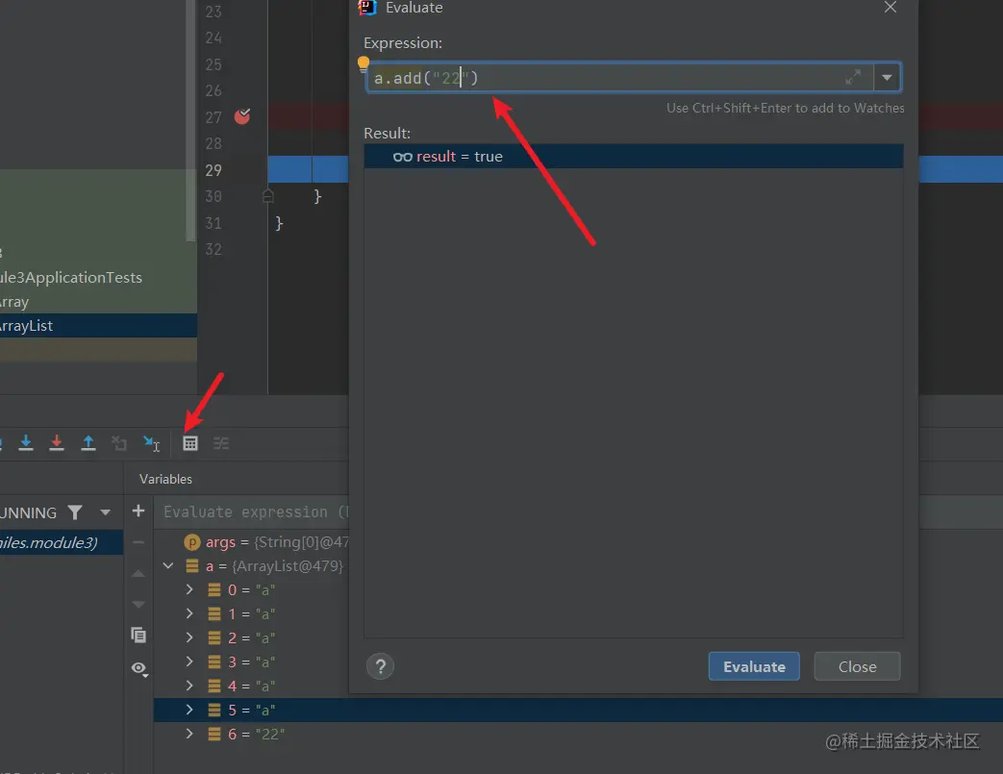Image resolution: width=1003 pixels, height=774 pixels.
Task: Click the Remove Watch minus icon
Action: click(x=138, y=542)
